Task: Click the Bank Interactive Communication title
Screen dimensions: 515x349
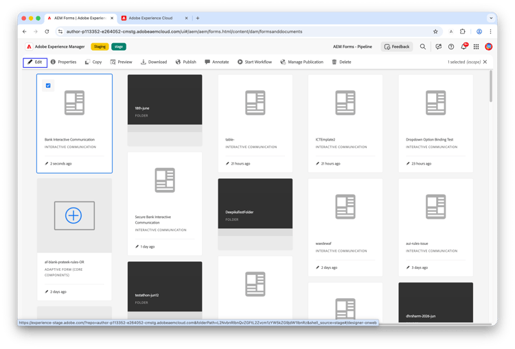Action: (69, 139)
